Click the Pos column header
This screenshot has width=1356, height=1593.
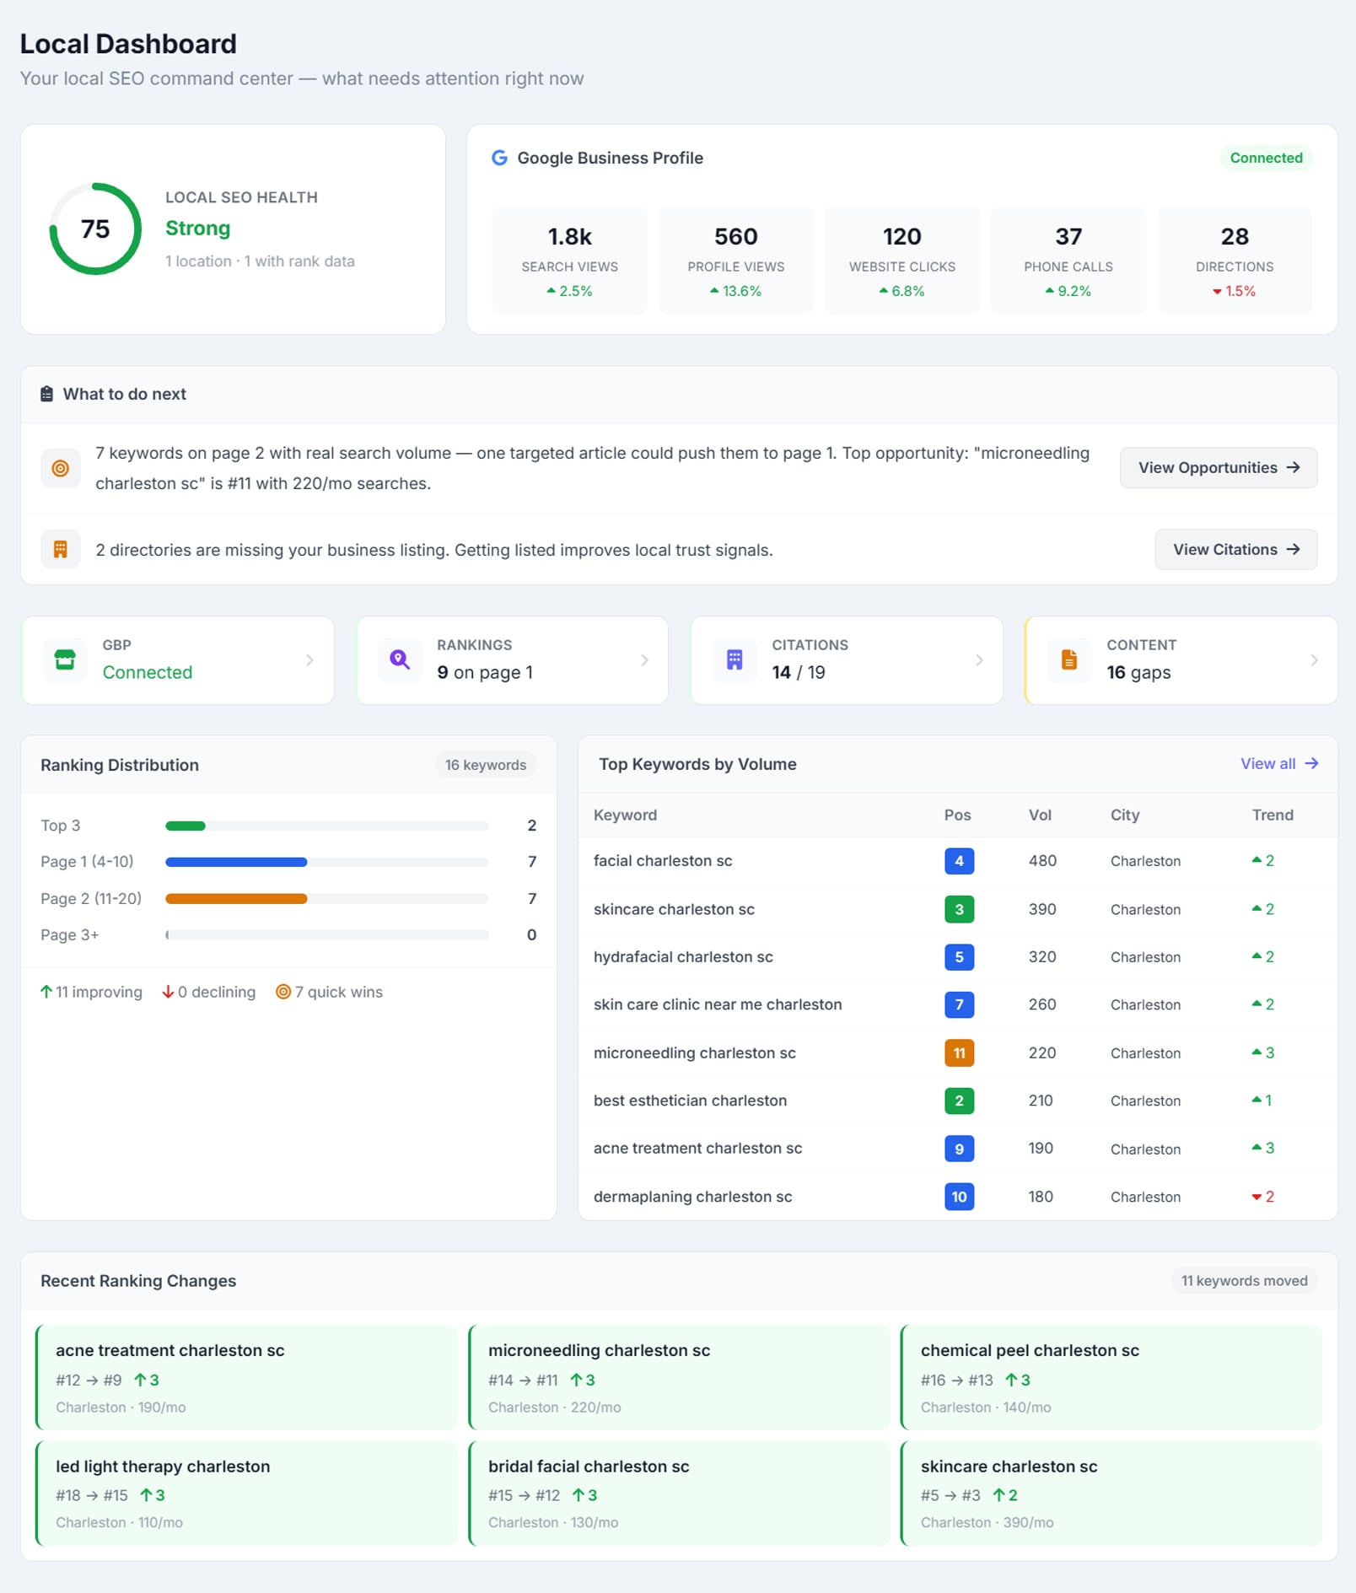(x=957, y=815)
